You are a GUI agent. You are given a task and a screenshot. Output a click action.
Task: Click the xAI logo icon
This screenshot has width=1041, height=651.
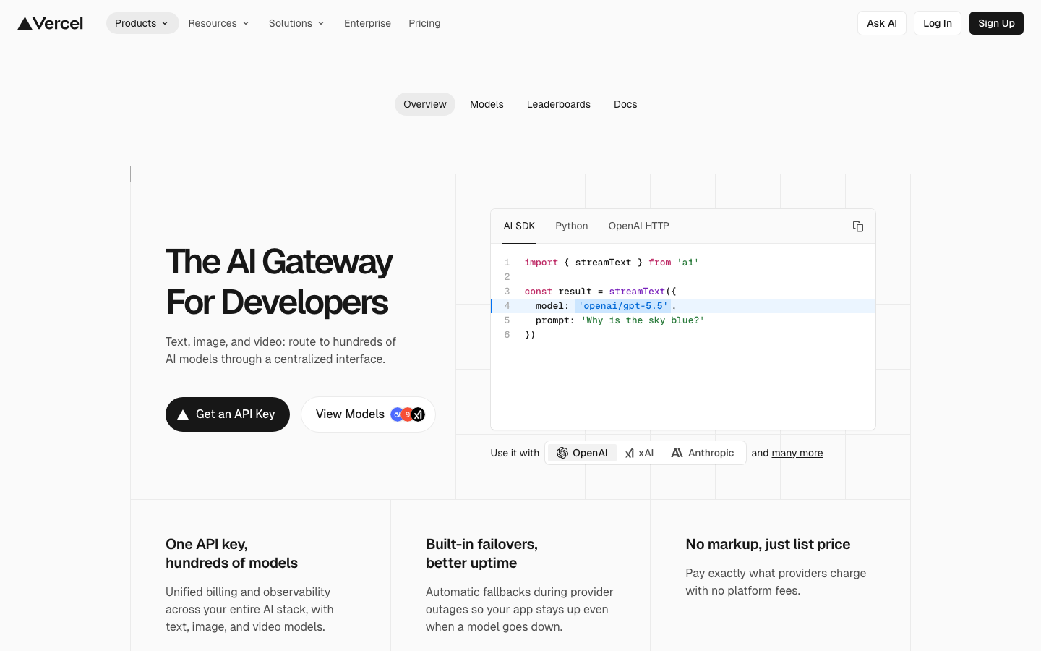(x=630, y=453)
